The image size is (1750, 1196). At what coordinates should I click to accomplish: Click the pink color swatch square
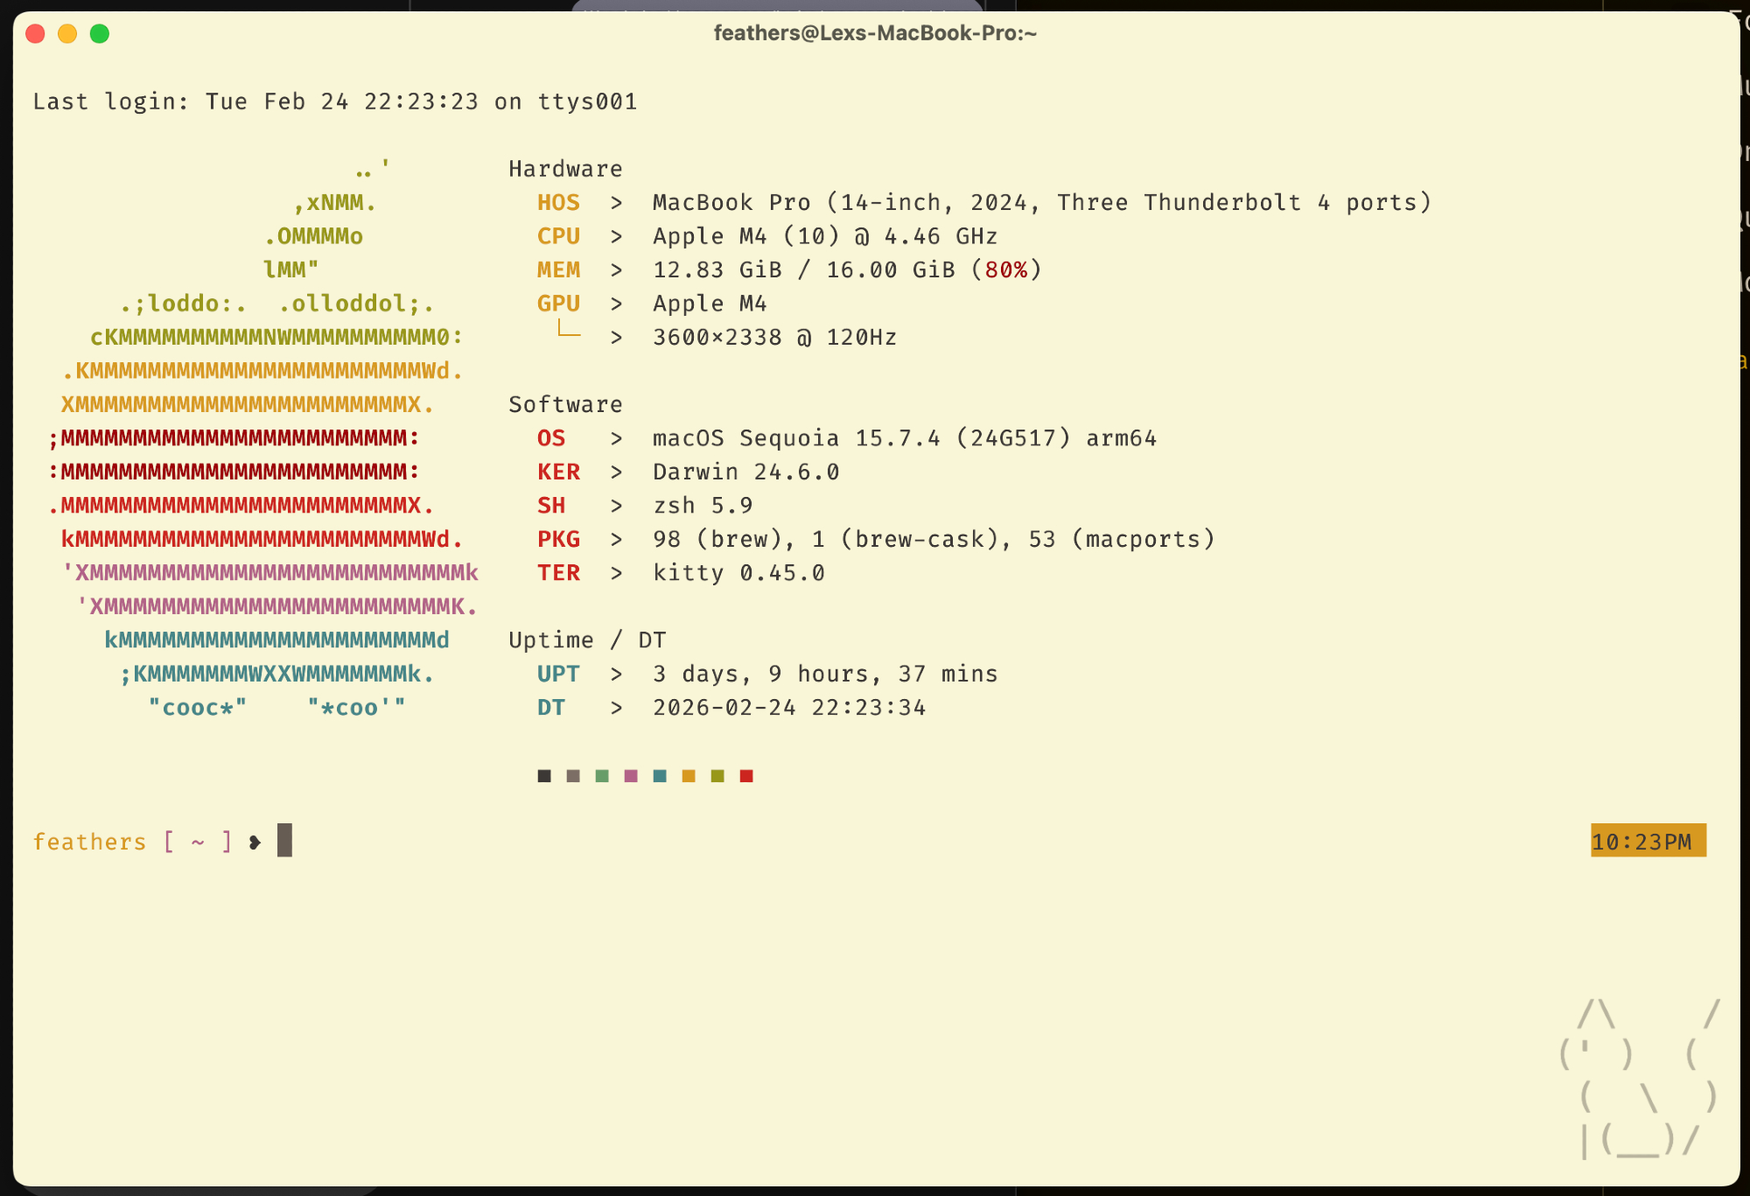[x=631, y=776]
